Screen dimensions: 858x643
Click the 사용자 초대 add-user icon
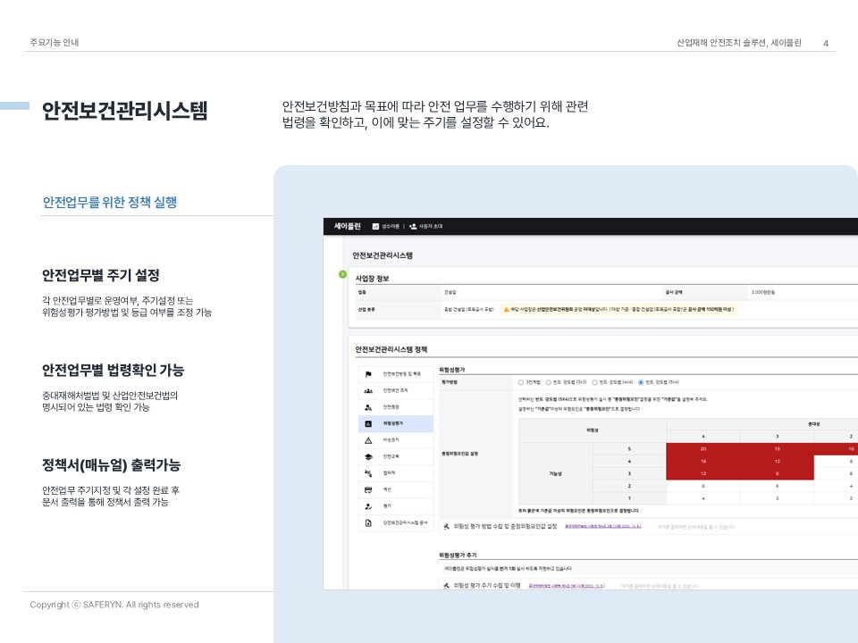click(412, 227)
